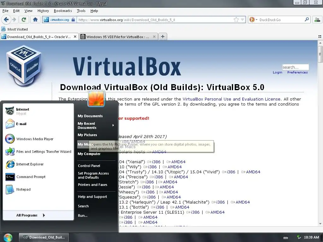The width and height of the screenshot is (323, 242).
Task: Open the Run... dialog
Action: pos(96,216)
